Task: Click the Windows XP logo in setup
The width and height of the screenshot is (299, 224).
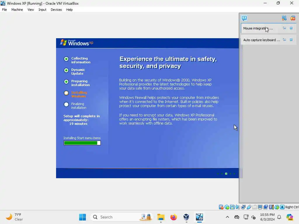Action: pos(77,43)
